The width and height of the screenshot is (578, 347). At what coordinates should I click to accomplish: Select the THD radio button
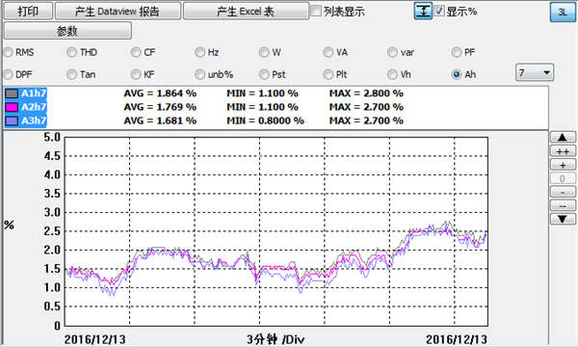[71, 52]
